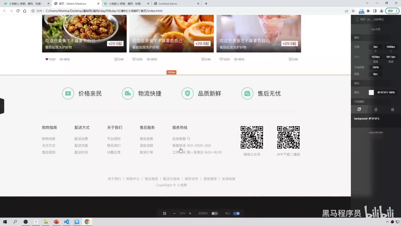Image resolution: width=401 pixels, height=226 pixels.
Task: Zoom out with the minus icon
Action: (174, 213)
